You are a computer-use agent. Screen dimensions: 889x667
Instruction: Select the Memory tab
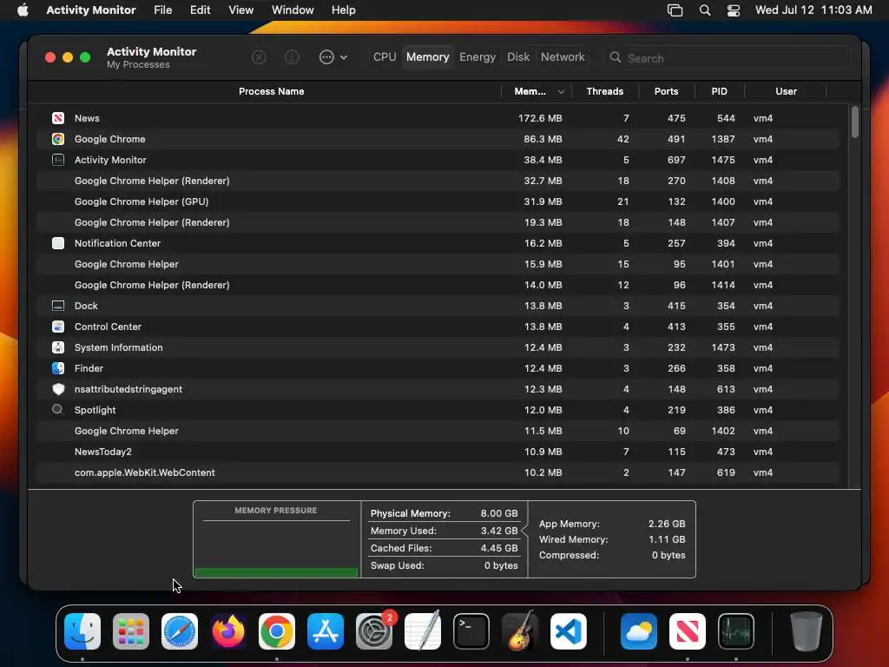427,56
